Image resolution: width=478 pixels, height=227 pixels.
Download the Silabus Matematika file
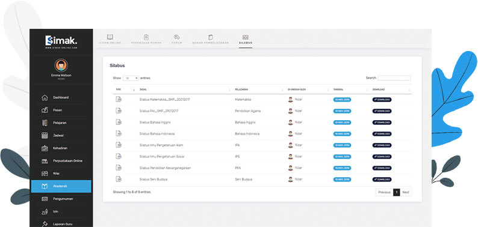(x=382, y=100)
